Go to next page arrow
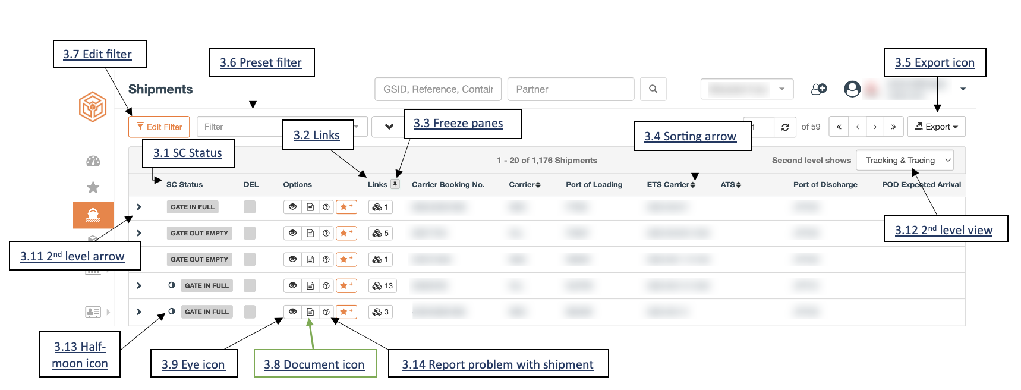The width and height of the screenshot is (1021, 390). [x=875, y=127]
